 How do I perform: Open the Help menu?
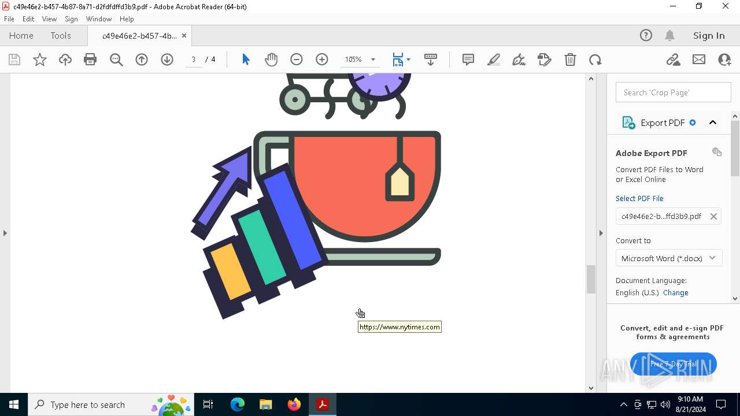[127, 19]
